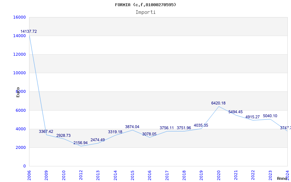Click the Importi subtitle
The height and width of the screenshot is (182, 291).
[x=145, y=12]
